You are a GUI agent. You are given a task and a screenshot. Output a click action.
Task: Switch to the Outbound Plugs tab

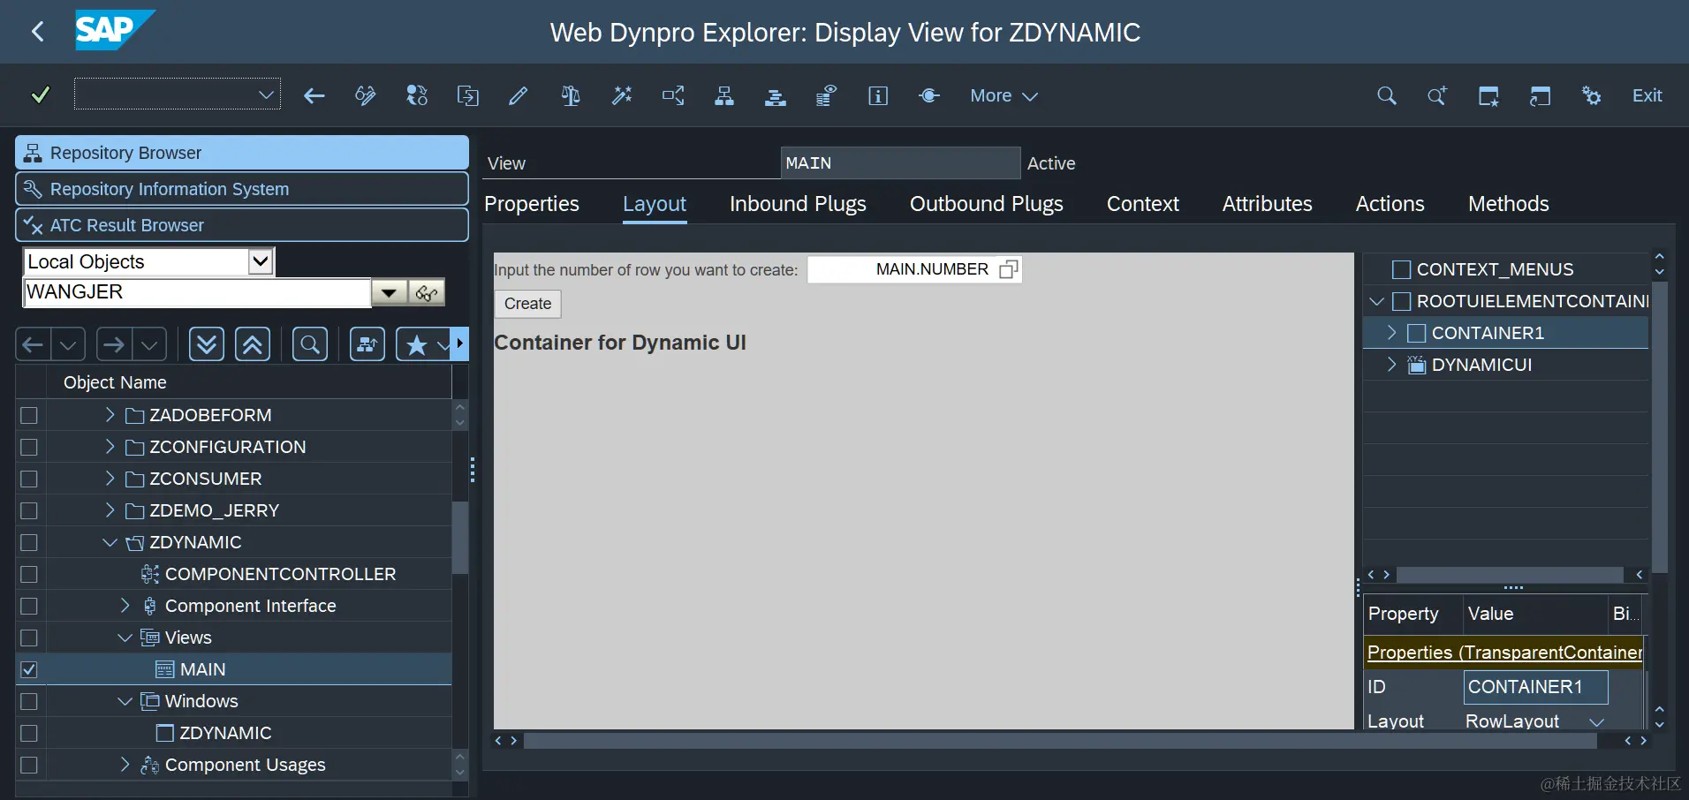click(987, 204)
